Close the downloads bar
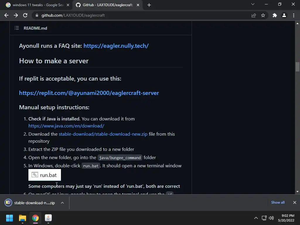 pyautogui.click(x=295, y=202)
